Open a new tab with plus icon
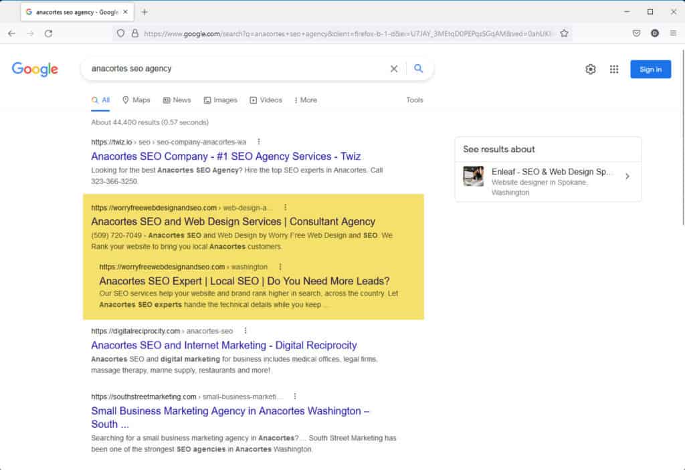This screenshot has height=470, width=685. [144, 12]
